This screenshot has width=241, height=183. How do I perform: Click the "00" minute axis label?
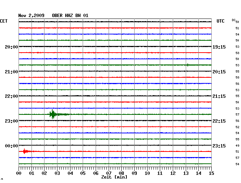point(19,173)
